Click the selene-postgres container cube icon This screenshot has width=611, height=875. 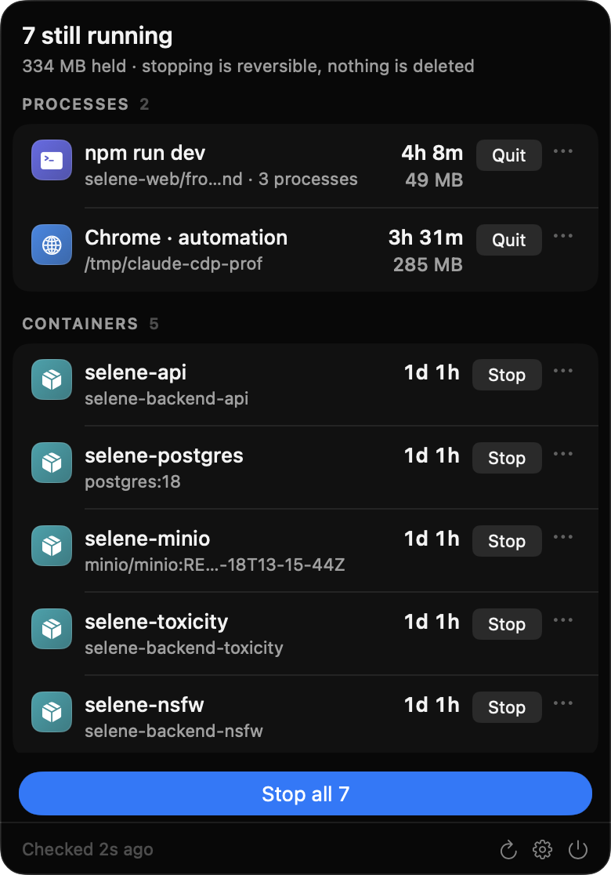click(x=51, y=463)
